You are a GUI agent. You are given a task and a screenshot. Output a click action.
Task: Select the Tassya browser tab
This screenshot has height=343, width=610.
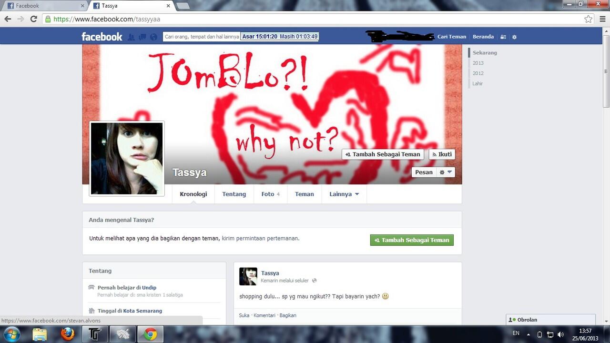tap(131, 6)
